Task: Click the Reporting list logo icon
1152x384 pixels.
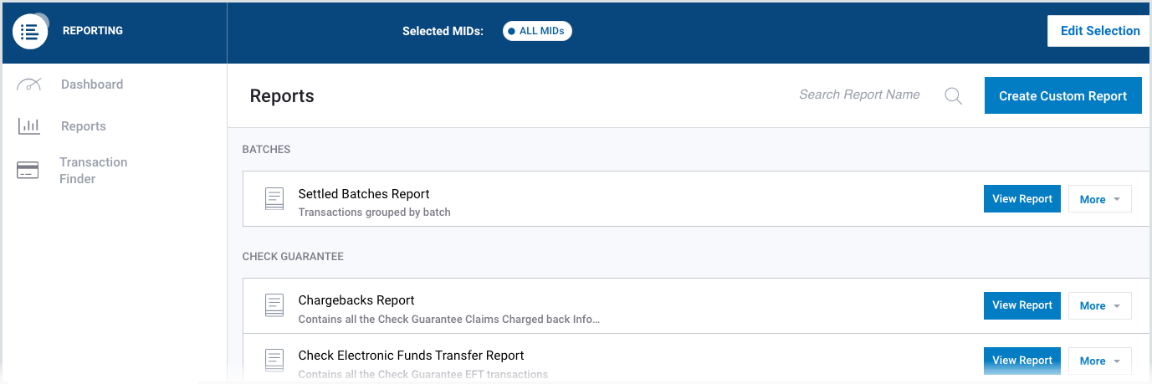Action: 30,32
